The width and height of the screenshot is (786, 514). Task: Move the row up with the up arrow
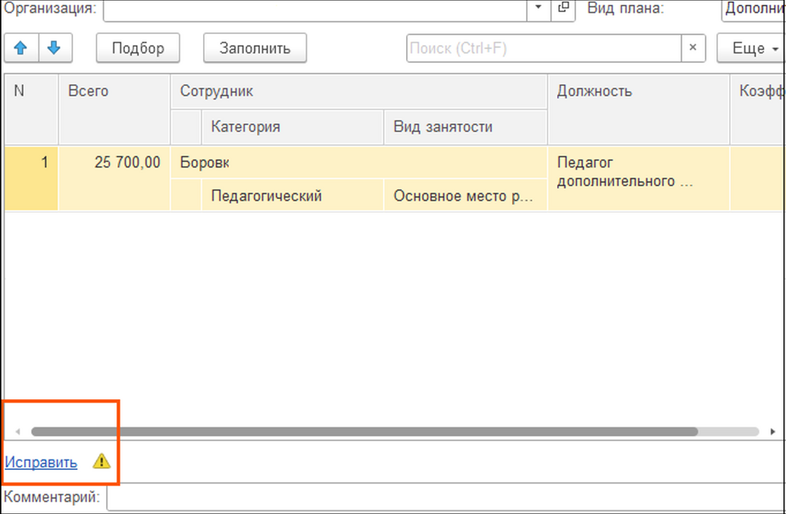[x=20, y=48]
